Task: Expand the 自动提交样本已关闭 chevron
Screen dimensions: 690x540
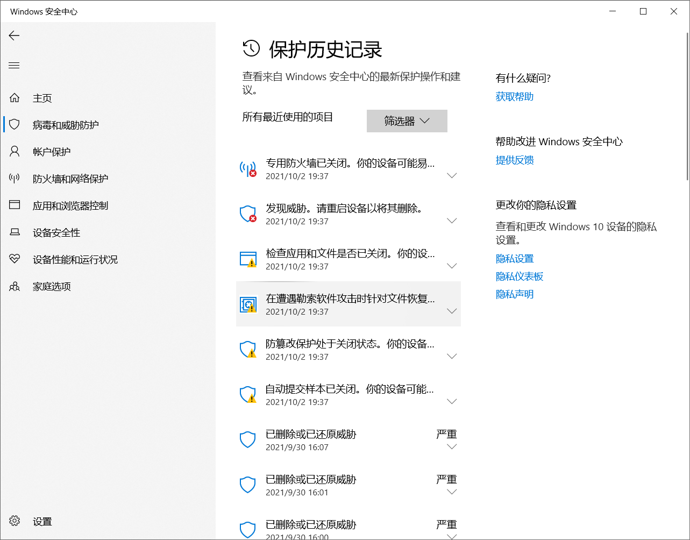Action: (x=452, y=402)
